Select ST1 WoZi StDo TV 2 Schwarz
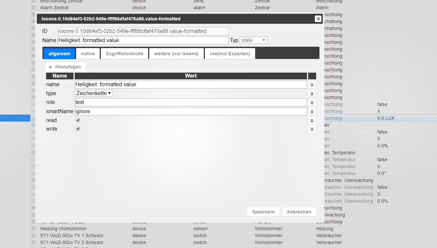Image resolution: width=437 pixels, height=248 pixels. (72, 242)
